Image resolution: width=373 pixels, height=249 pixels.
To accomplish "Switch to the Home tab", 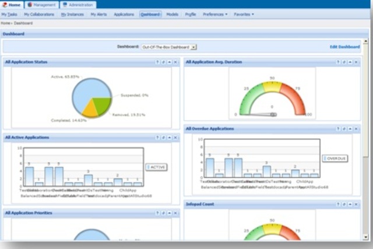I will (x=12, y=5).
